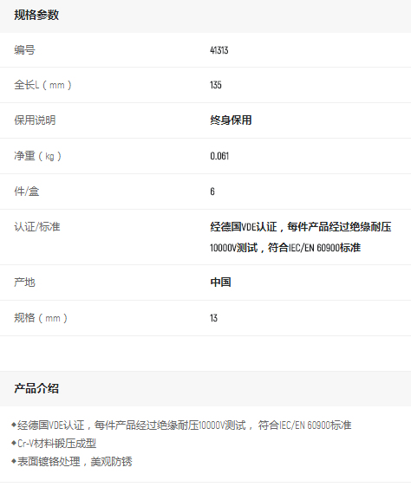
Task: Click the 全长L (mm) label
Action: [x=42, y=85]
